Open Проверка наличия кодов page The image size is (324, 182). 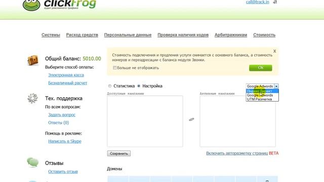click(x=183, y=35)
